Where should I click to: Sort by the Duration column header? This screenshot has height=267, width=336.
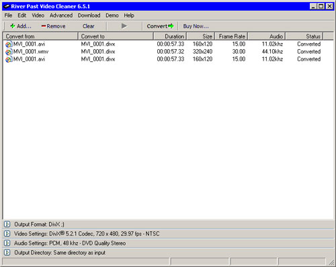coord(170,36)
